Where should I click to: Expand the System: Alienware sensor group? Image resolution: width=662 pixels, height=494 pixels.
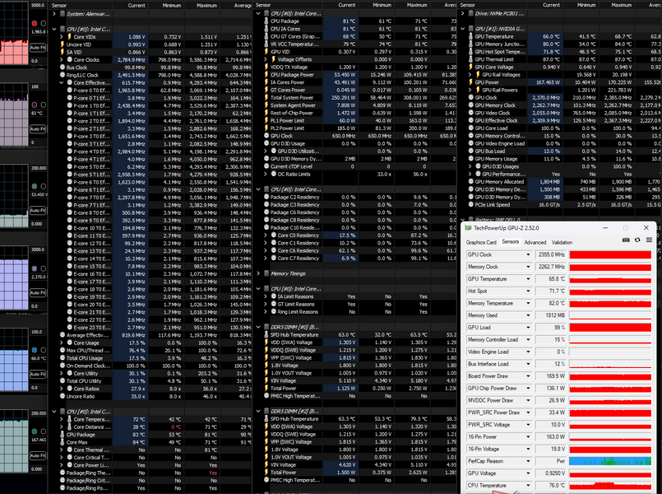[x=54, y=14]
